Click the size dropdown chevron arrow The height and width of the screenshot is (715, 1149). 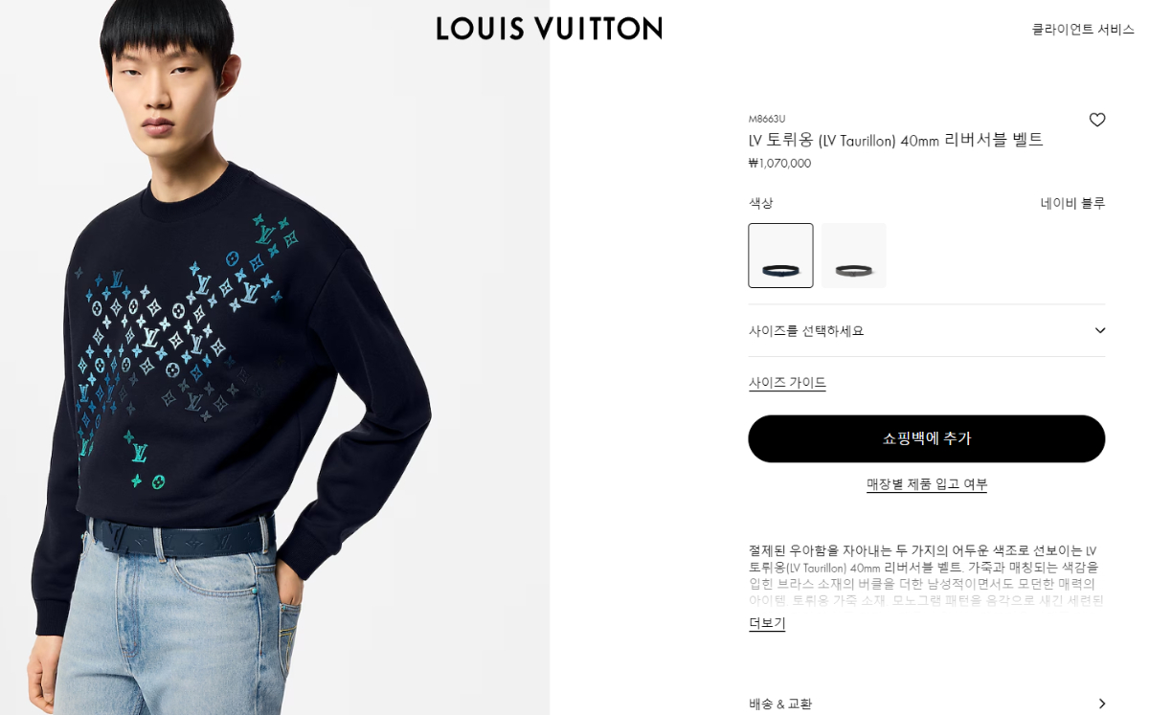click(x=1099, y=330)
